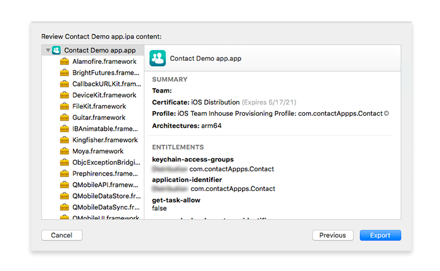Click the SUMMARY section heading
Image resolution: width=440 pixels, height=271 pixels.
(x=170, y=79)
